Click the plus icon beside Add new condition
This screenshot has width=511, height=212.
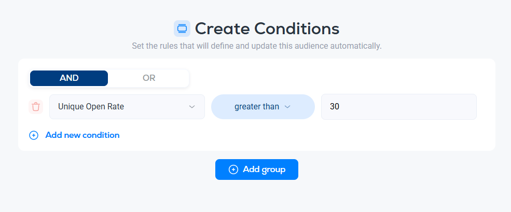(34, 135)
